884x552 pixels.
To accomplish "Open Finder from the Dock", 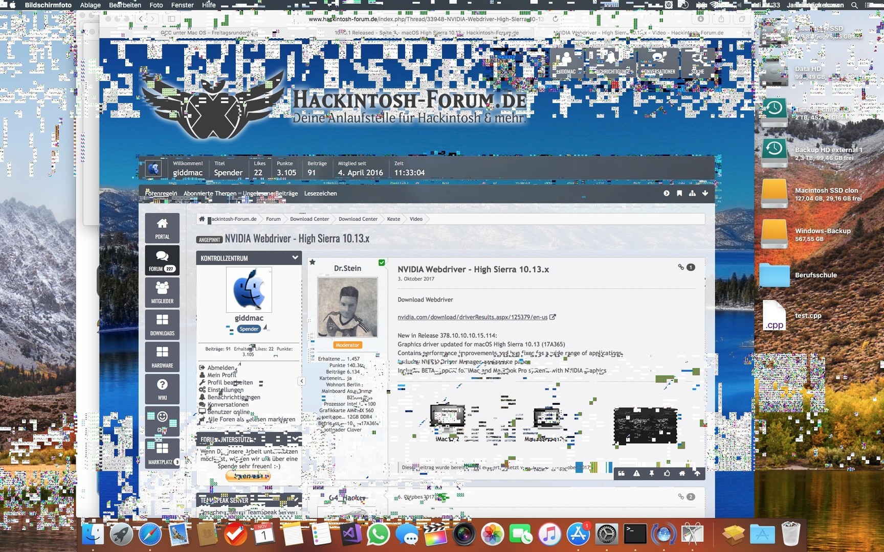I will pos(93,535).
